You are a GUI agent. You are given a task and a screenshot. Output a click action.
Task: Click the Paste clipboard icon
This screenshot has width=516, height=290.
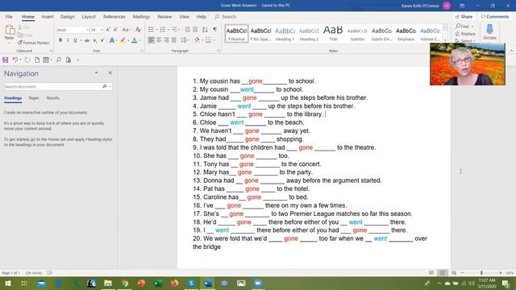10,30
